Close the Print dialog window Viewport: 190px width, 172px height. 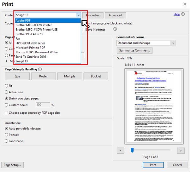[x=185, y=4]
